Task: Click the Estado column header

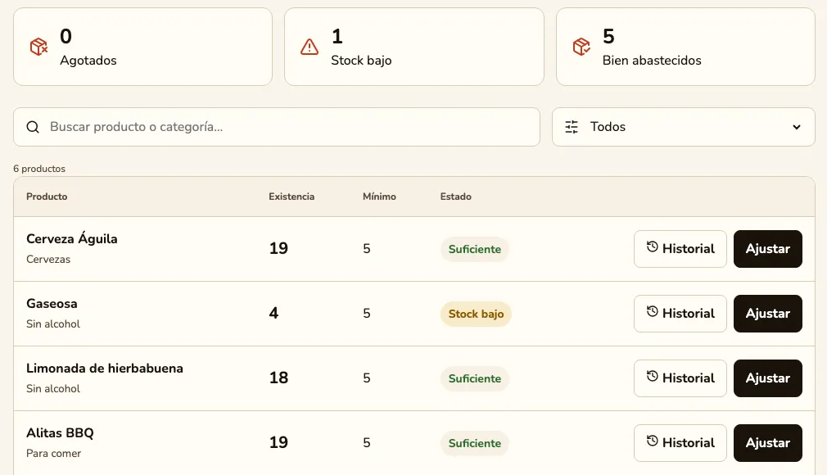Action: [x=456, y=197]
